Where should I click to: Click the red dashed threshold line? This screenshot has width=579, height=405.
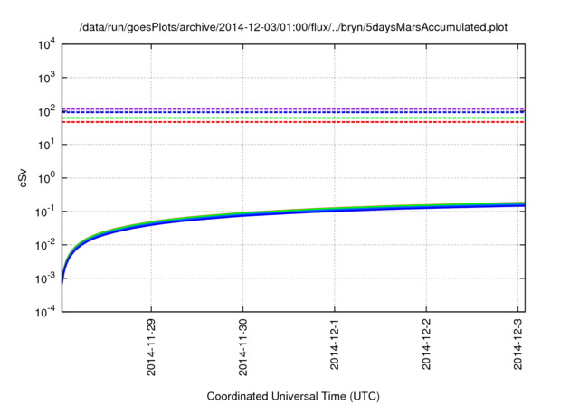pyautogui.click(x=293, y=122)
